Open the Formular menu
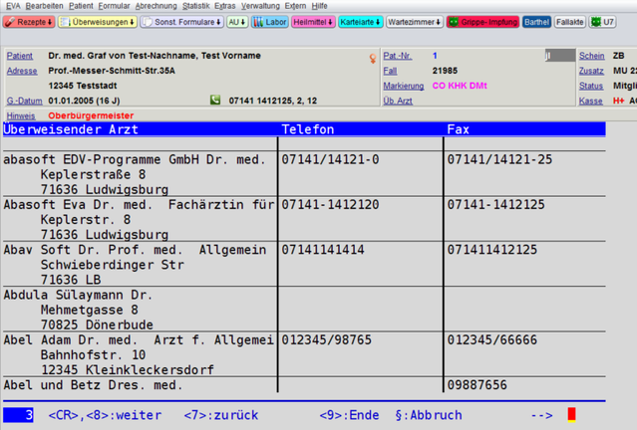Image resolution: width=637 pixels, height=430 pixels. tap(115, 6)
